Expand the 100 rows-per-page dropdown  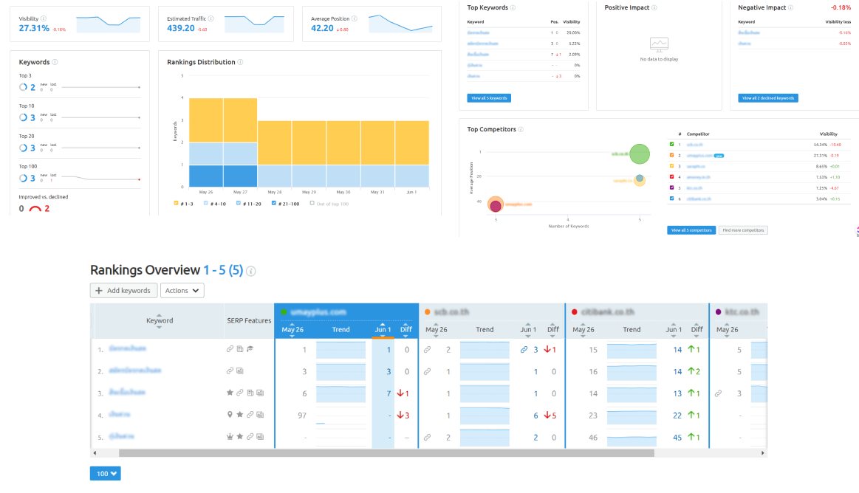(105, 473)
